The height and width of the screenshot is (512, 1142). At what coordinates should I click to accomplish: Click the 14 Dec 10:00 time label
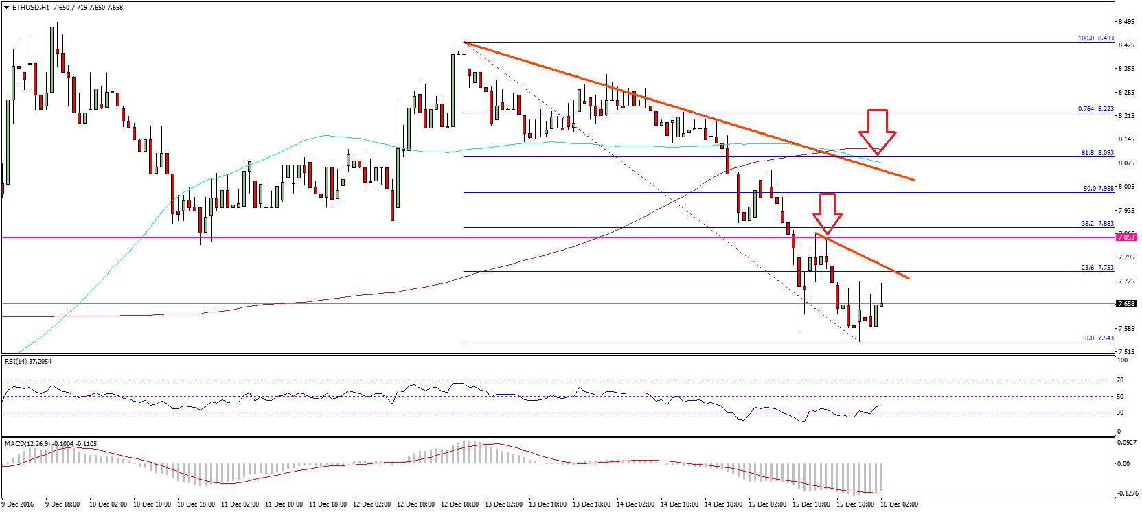[680, 504]
